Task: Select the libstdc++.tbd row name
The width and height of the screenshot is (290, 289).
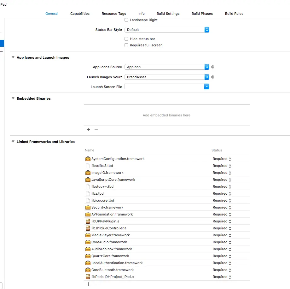Action: point(102,186)
